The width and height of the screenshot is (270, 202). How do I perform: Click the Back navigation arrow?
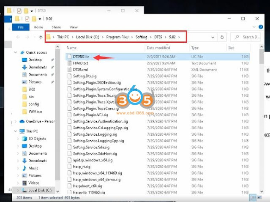(x=18, y=37)
